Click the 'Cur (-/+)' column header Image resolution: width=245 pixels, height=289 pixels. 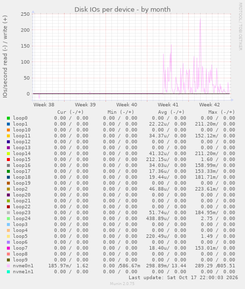[x=70, y=112]
